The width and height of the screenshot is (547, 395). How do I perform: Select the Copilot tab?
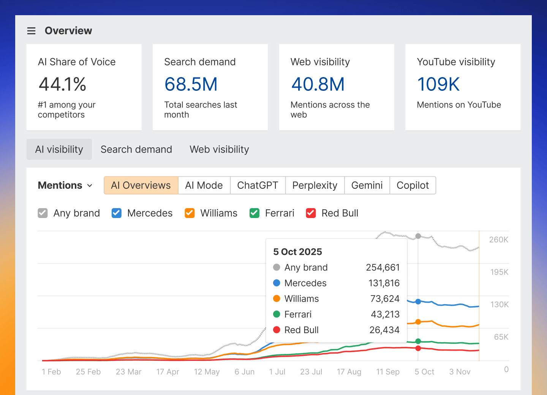point(413,185)
